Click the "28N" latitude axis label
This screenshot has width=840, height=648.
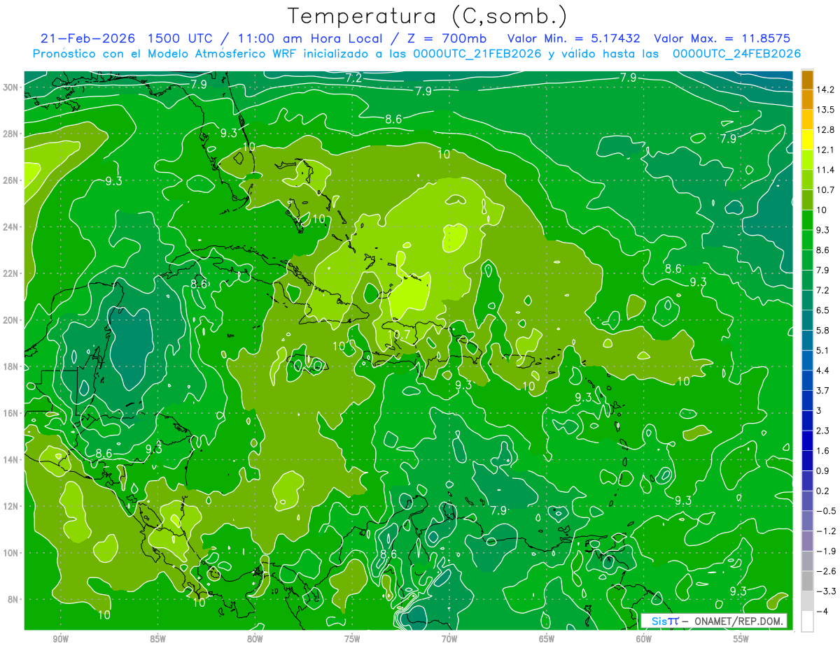coord(11,134)
